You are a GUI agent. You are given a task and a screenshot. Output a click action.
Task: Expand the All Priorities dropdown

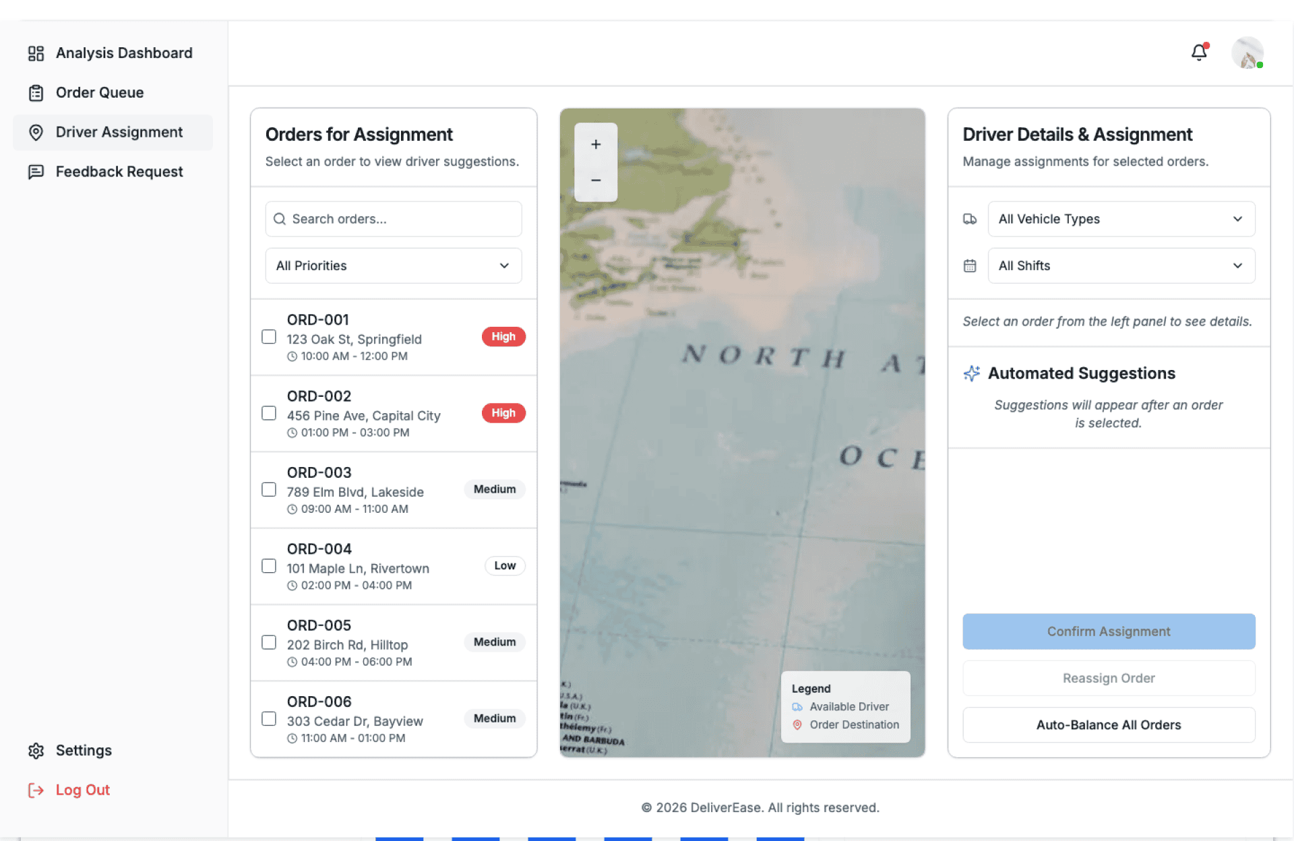tap(394, 266)
